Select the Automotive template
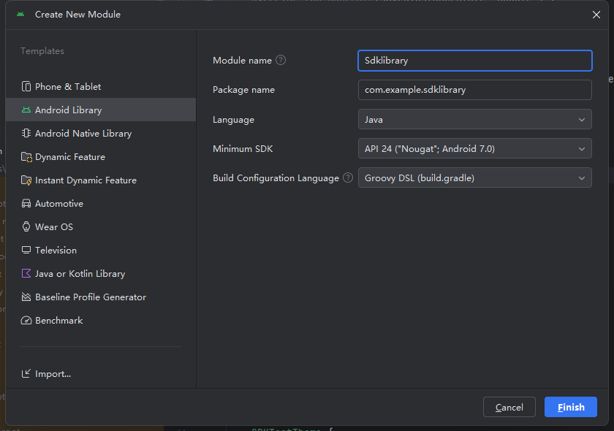This screenshot has width=614, height=431. click(101, 204)
